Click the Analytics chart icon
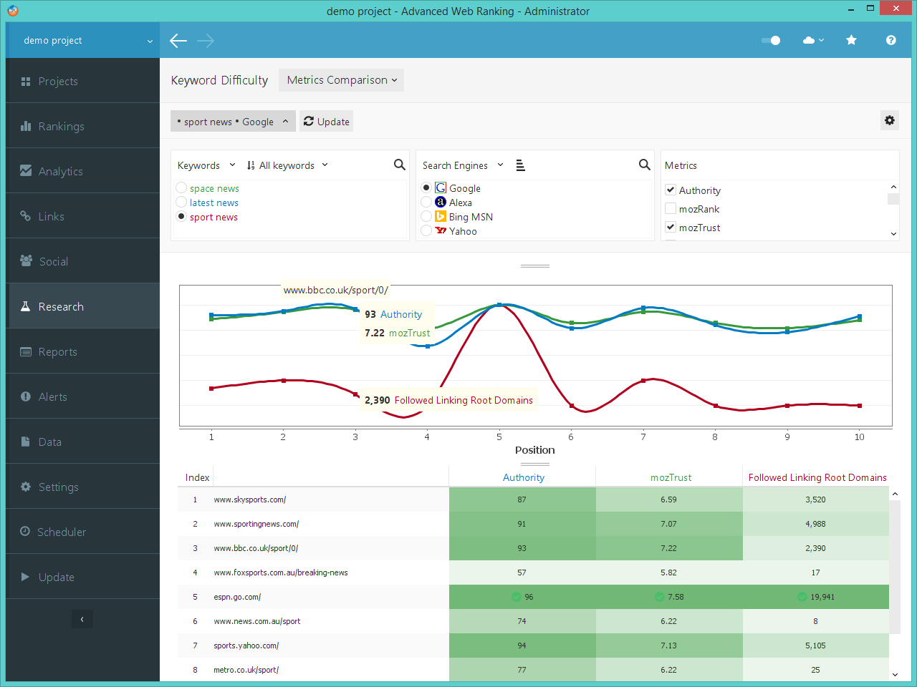917x687 pixels. click(26, 170)
